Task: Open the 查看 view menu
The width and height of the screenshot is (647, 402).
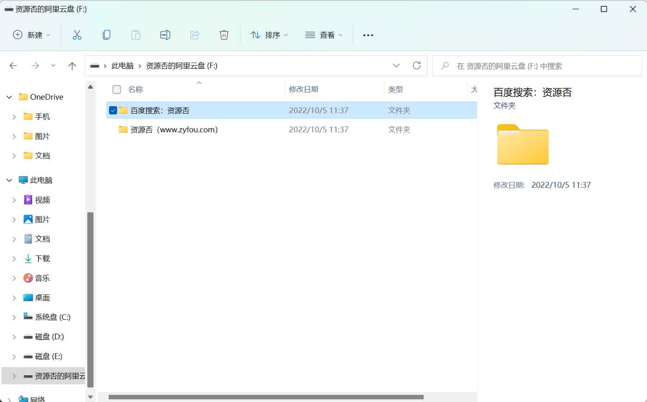Action: (x=324, y=35)
